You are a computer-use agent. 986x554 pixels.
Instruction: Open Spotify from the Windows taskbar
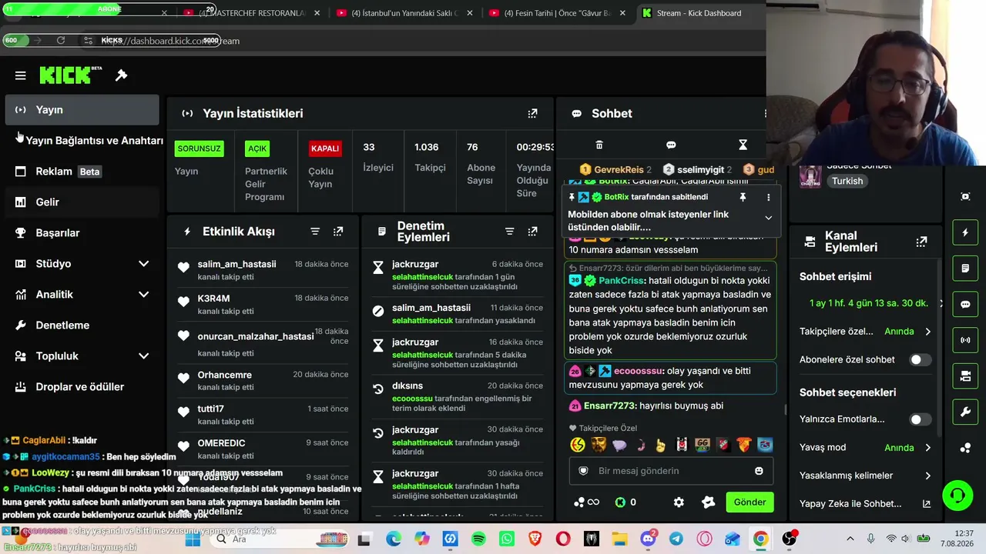pos(478,539)
